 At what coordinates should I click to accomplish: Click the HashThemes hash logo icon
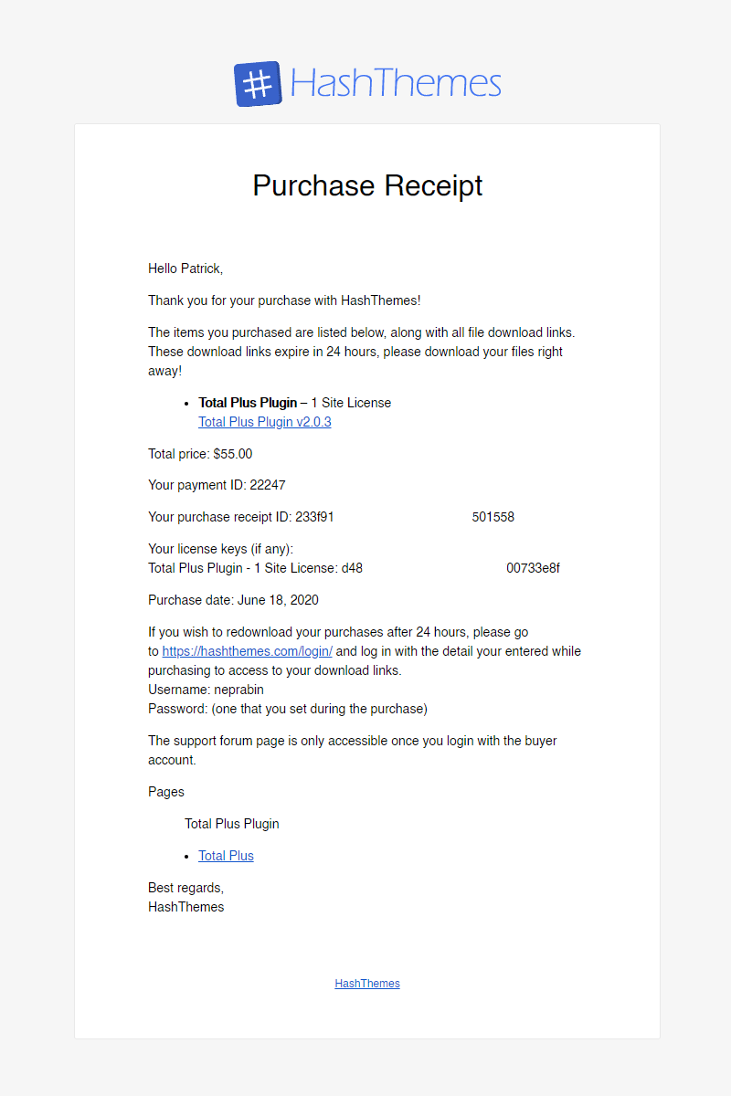257,84
